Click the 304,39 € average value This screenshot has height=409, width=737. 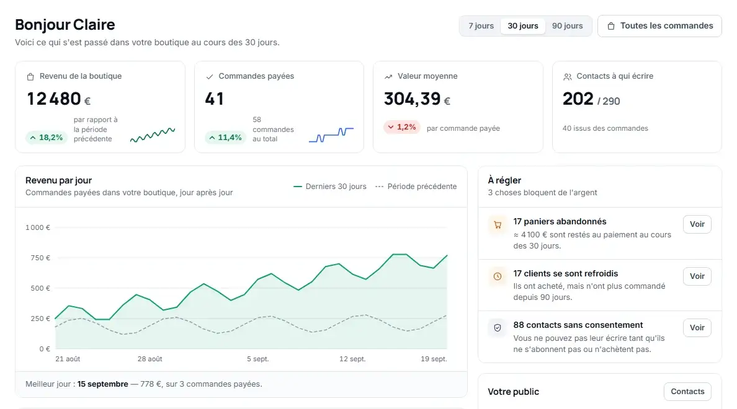417,99
